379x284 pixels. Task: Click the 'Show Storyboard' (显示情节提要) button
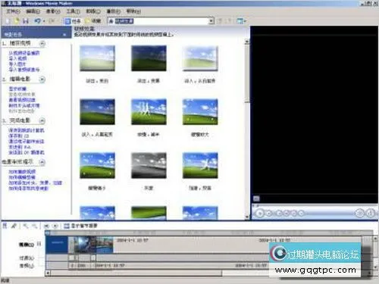80,226
